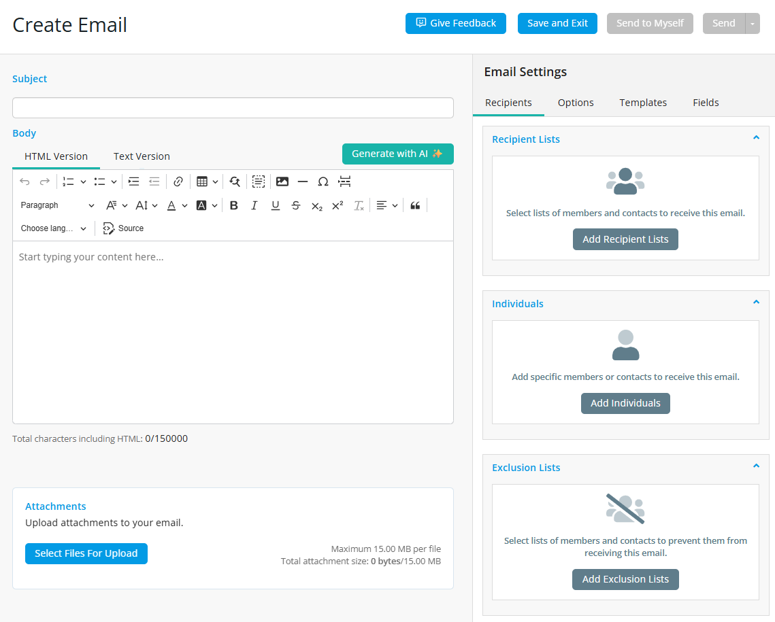Image resolution: width=775 pixels, height=622 pixels.
Task: Open the font size picker
Action: [146, 205]
